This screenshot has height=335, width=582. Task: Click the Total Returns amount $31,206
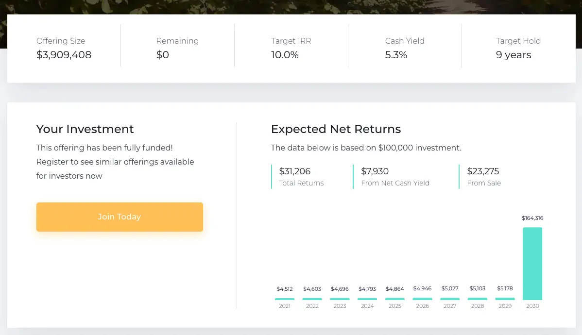(295, 171)
